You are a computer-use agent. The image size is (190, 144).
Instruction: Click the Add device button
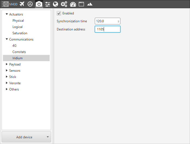point(26,137)
